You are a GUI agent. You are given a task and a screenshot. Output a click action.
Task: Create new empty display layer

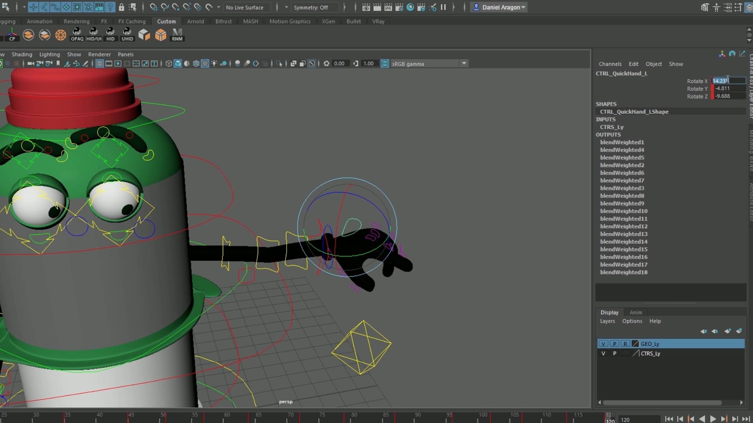click(x=728, y=331)
